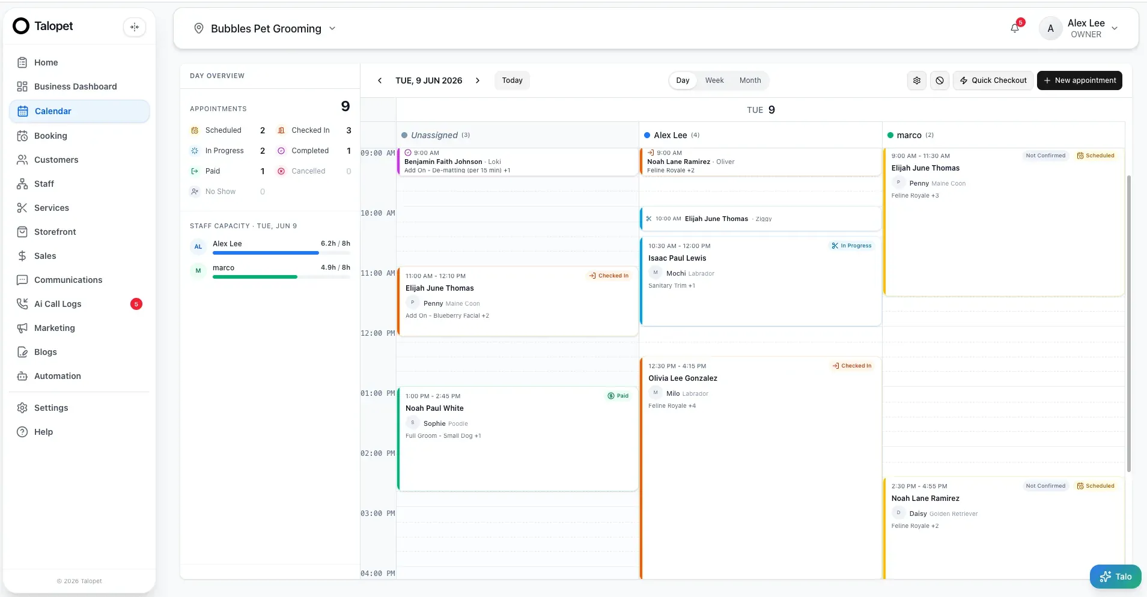Open Elijah June Thomas 10:00 AM Ziggy appointment
Screen dimensions: 1147x597
(x=760, y=219)
